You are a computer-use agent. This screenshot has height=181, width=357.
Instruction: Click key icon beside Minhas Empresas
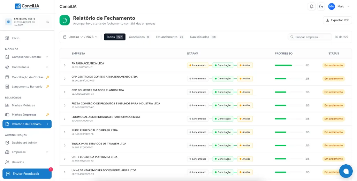[x=47, y=115]
